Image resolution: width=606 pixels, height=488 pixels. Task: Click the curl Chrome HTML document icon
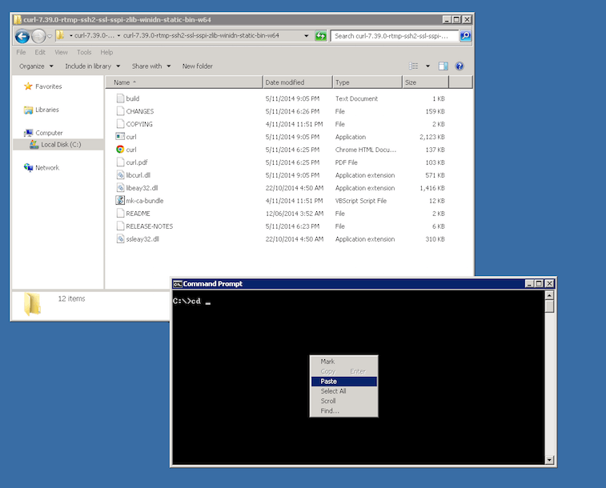[120, 150]
